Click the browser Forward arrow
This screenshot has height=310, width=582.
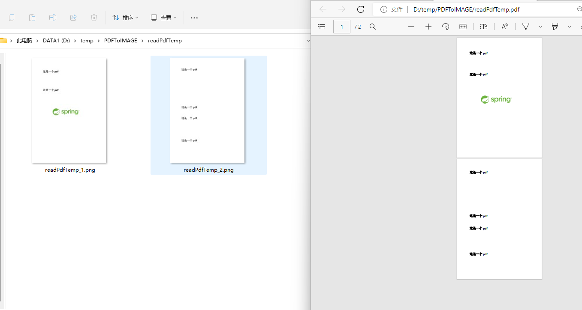(342, 9)
